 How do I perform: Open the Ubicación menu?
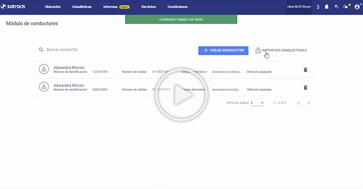(53, 7)
